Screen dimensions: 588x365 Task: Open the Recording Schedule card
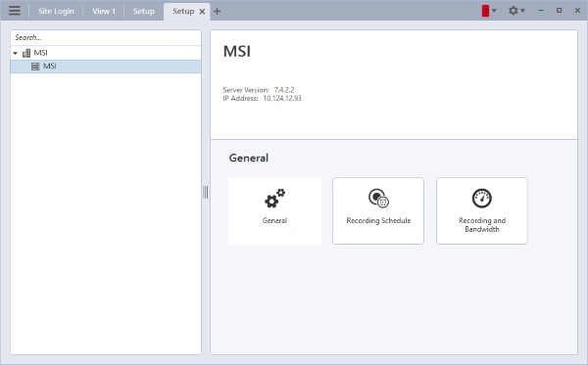[378, 211]
